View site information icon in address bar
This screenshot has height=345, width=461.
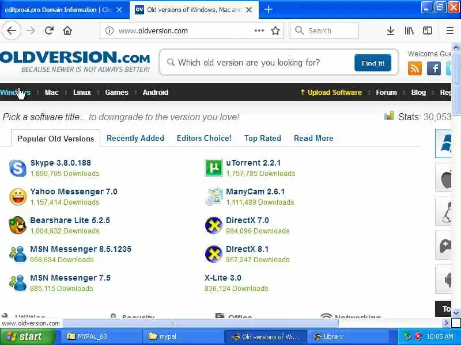[x=109, y=30]
